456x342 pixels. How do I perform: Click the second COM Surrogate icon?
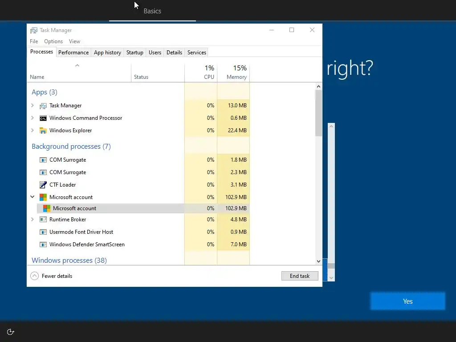(43, 172)
